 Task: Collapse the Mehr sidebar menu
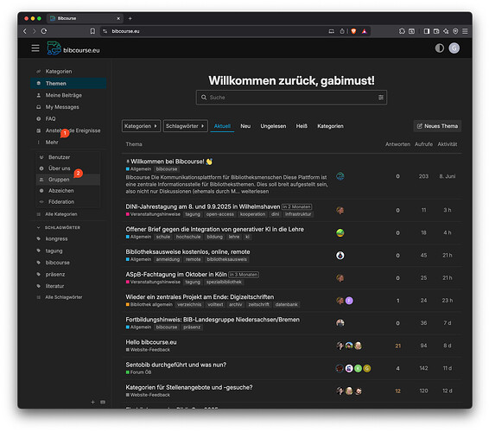(52, 143)
